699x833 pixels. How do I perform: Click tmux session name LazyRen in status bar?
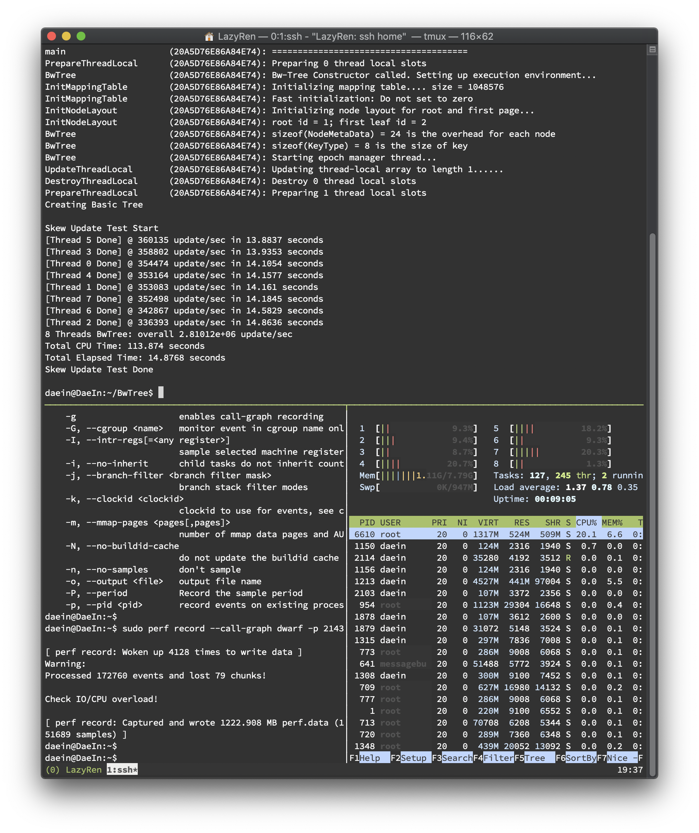click(x=83, y=770)
